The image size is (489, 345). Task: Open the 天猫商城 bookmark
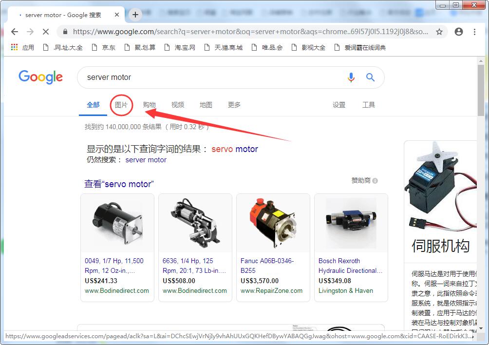pyautogui.click(x=223, y=47)
